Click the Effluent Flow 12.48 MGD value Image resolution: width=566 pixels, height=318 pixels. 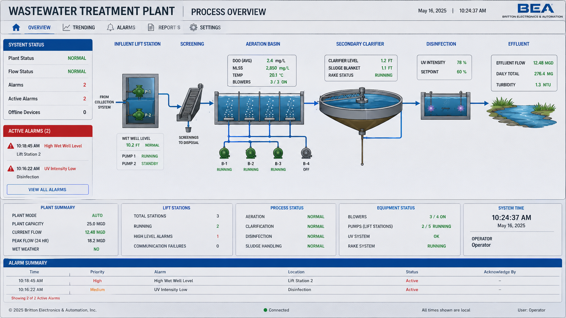[x=543, y=63]
